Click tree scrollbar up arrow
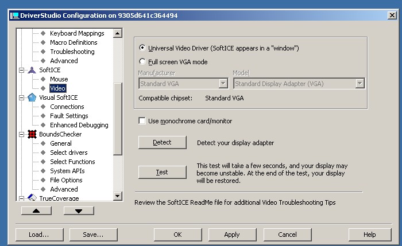Screen dimensions: 402x246 coord(117,33)
